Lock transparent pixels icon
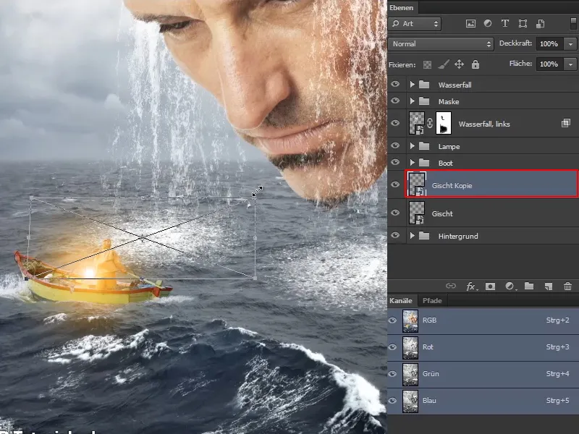579x434 pixels. (x=427, y=64)
